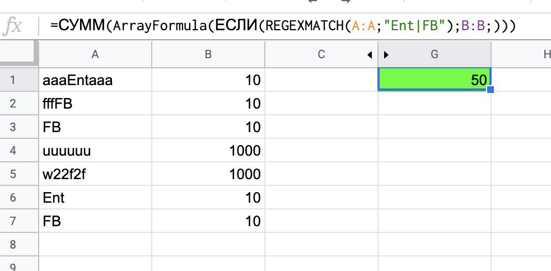Click empty cell A8

[95, 245]
